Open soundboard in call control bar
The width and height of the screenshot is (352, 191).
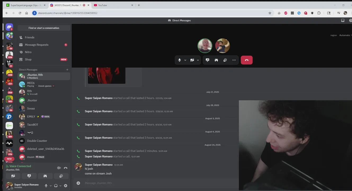click(225, 60)
